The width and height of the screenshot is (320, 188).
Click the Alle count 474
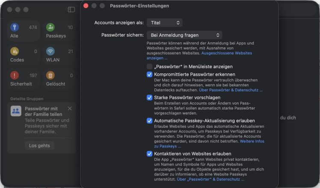(33, 27)
